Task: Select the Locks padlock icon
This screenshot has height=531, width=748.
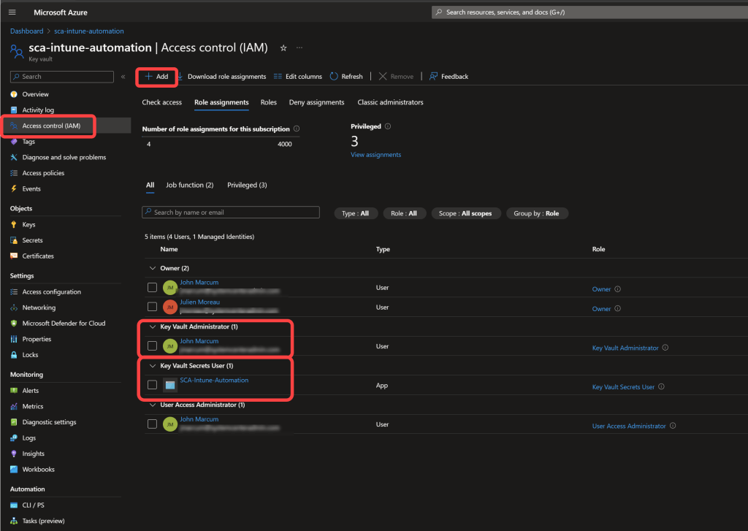Action: (x=14, y=355)
